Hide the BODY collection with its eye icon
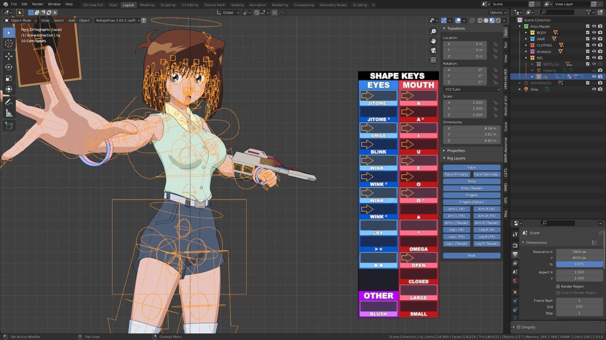 594,33
